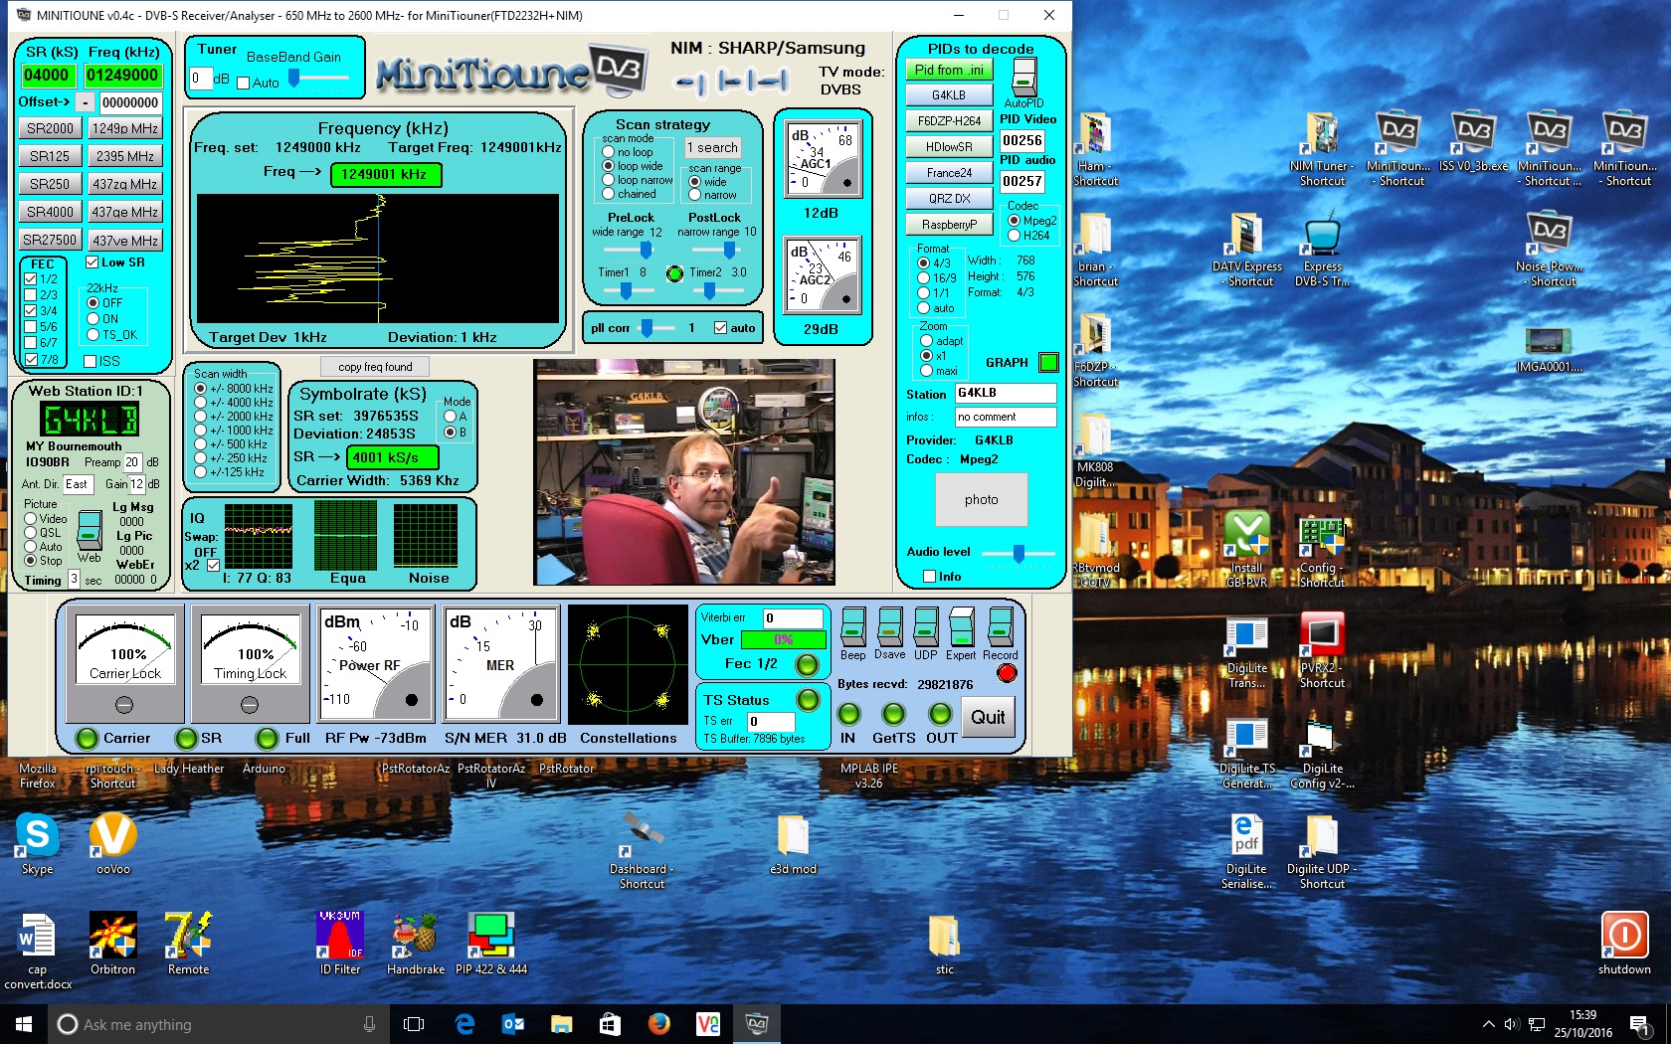The image size is (1671, 1044).
Task: Toggle BaseBand Gain Auto checkbox
Action: coord(243,84)
